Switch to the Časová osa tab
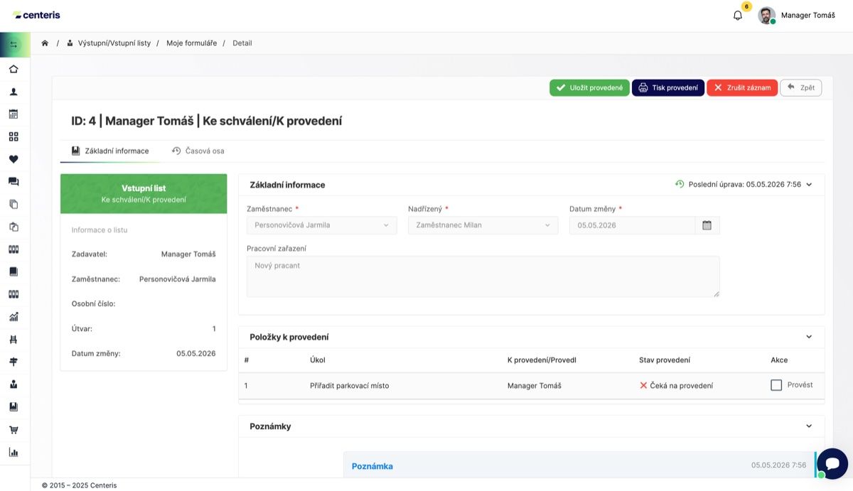This screenshot has height=491, width=853. (x=198, y=151)
